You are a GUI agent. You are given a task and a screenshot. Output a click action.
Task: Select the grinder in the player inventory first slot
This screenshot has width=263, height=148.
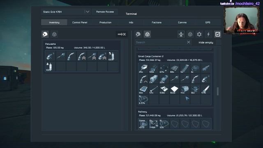50,56
